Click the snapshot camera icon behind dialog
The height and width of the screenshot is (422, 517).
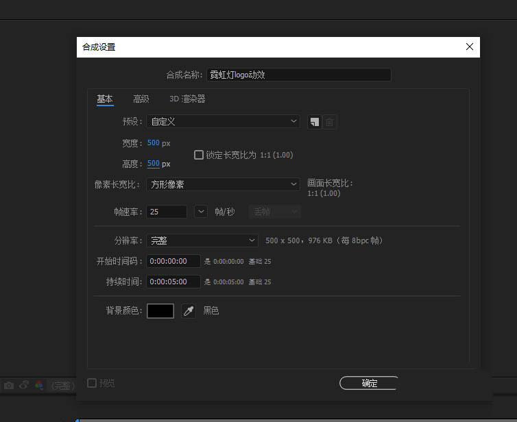[9, 385]
